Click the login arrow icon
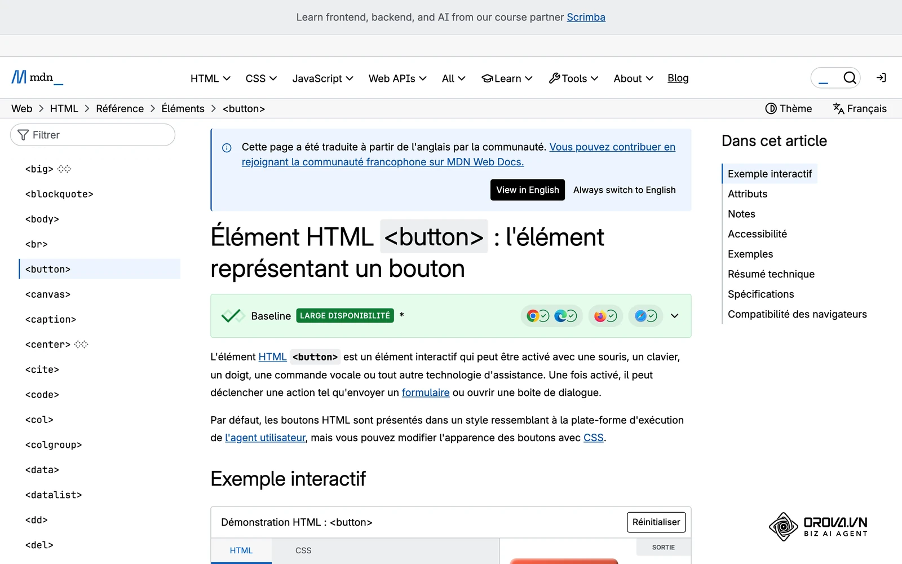The height and width of the screenshot is (564, 902). click(881, 78)
